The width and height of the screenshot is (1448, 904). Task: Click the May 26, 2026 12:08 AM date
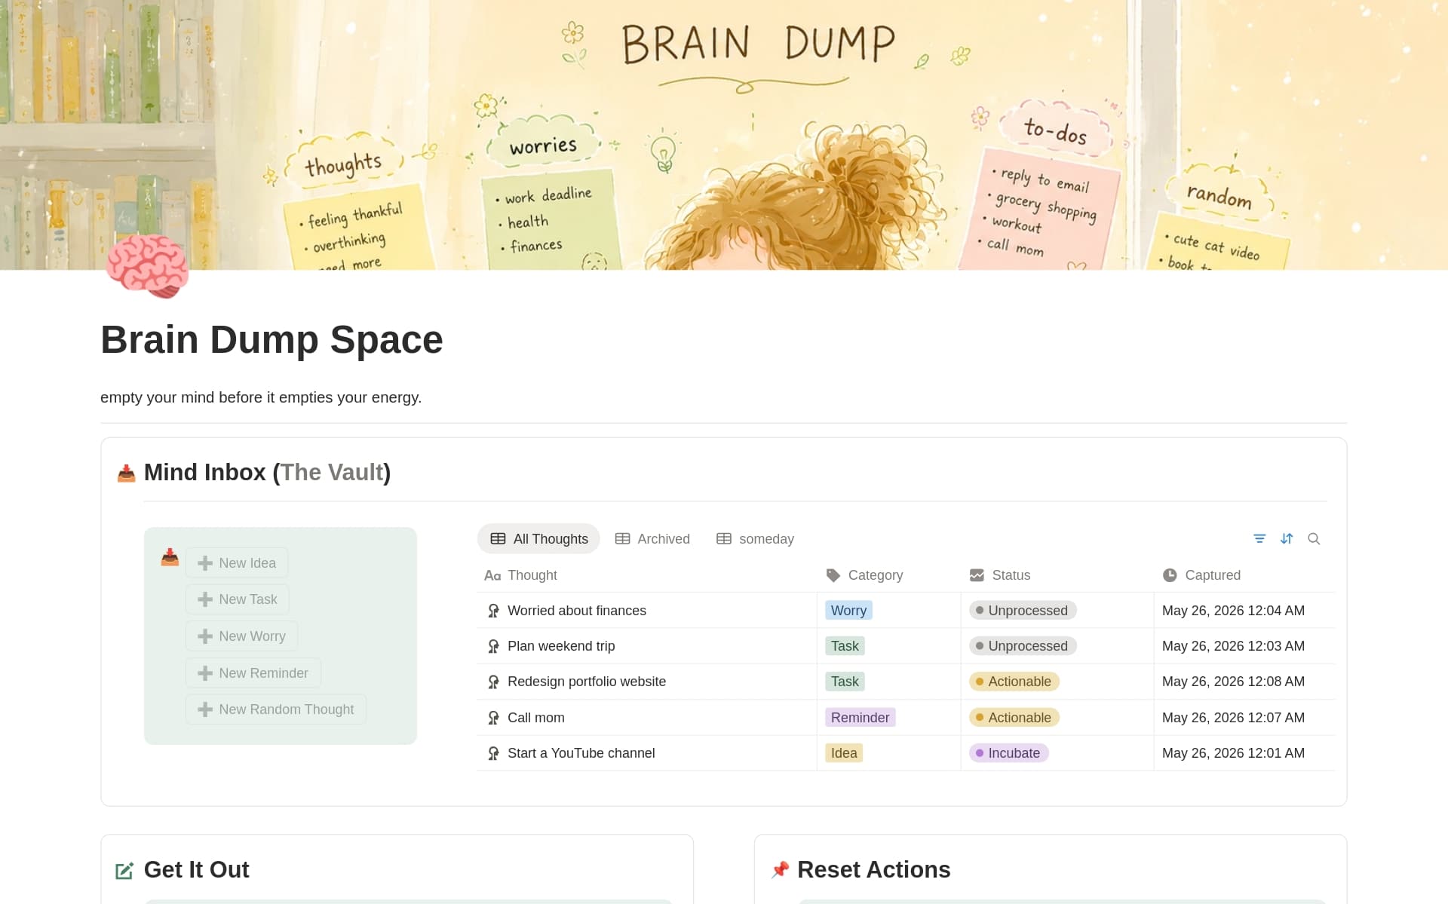1233,682
